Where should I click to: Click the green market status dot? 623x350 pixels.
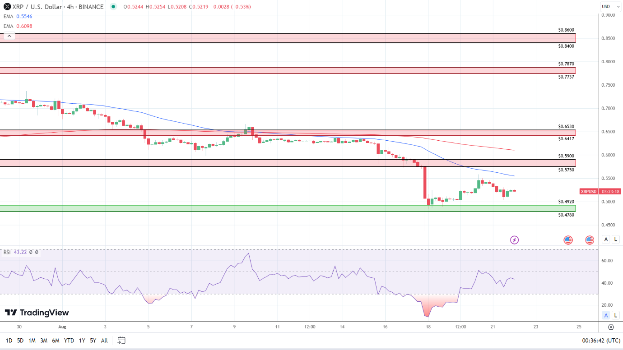click(x=113, y=7)
